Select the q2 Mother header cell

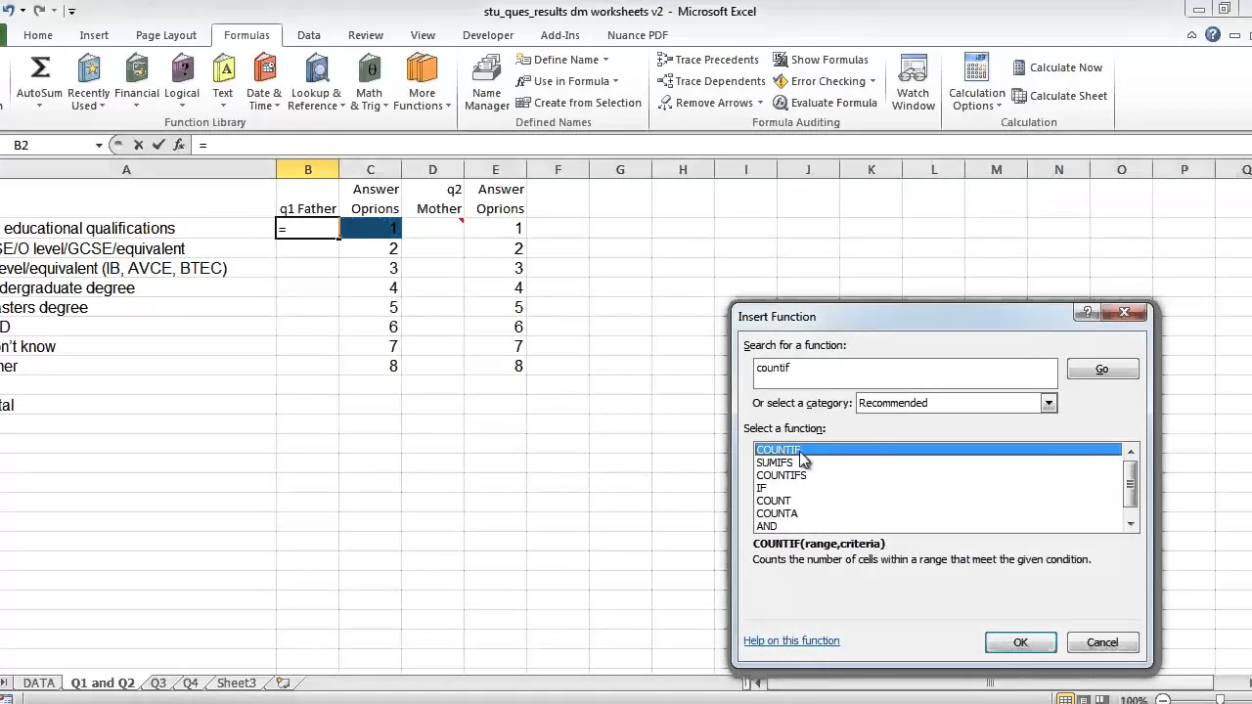(432, 198)
